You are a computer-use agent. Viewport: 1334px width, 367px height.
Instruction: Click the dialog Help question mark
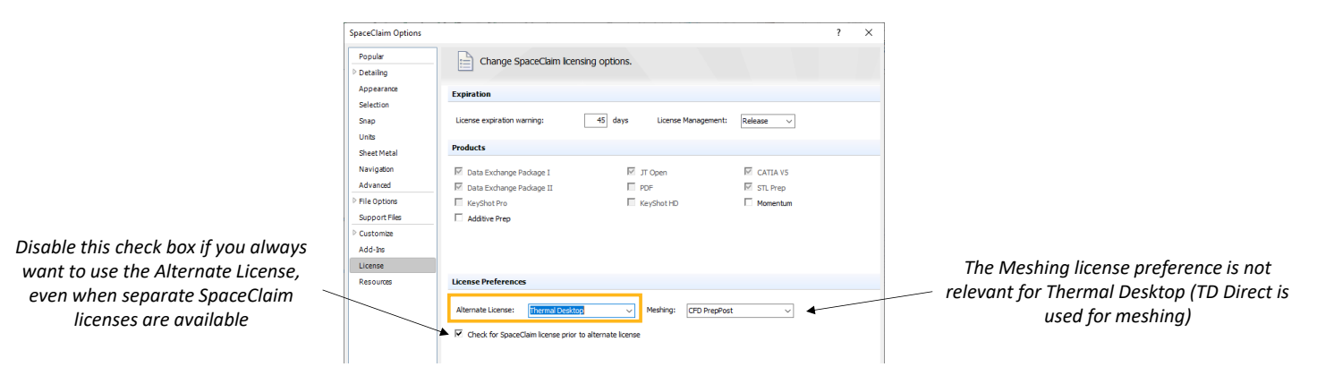coord(838,33)
